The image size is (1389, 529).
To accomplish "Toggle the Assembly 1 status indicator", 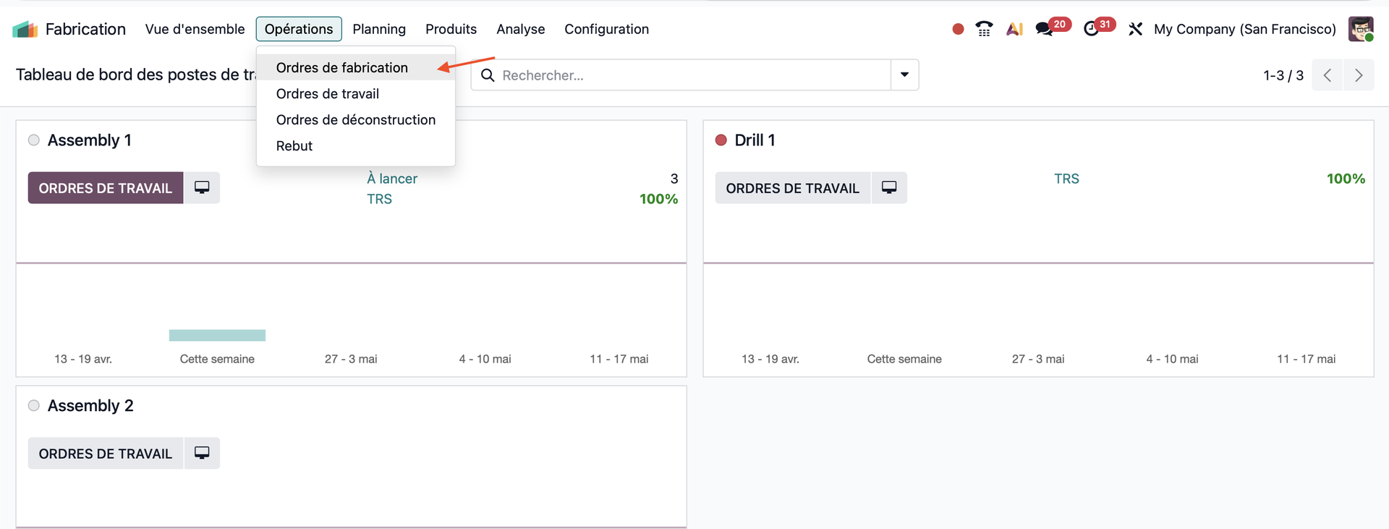I will tap(34, 140).
